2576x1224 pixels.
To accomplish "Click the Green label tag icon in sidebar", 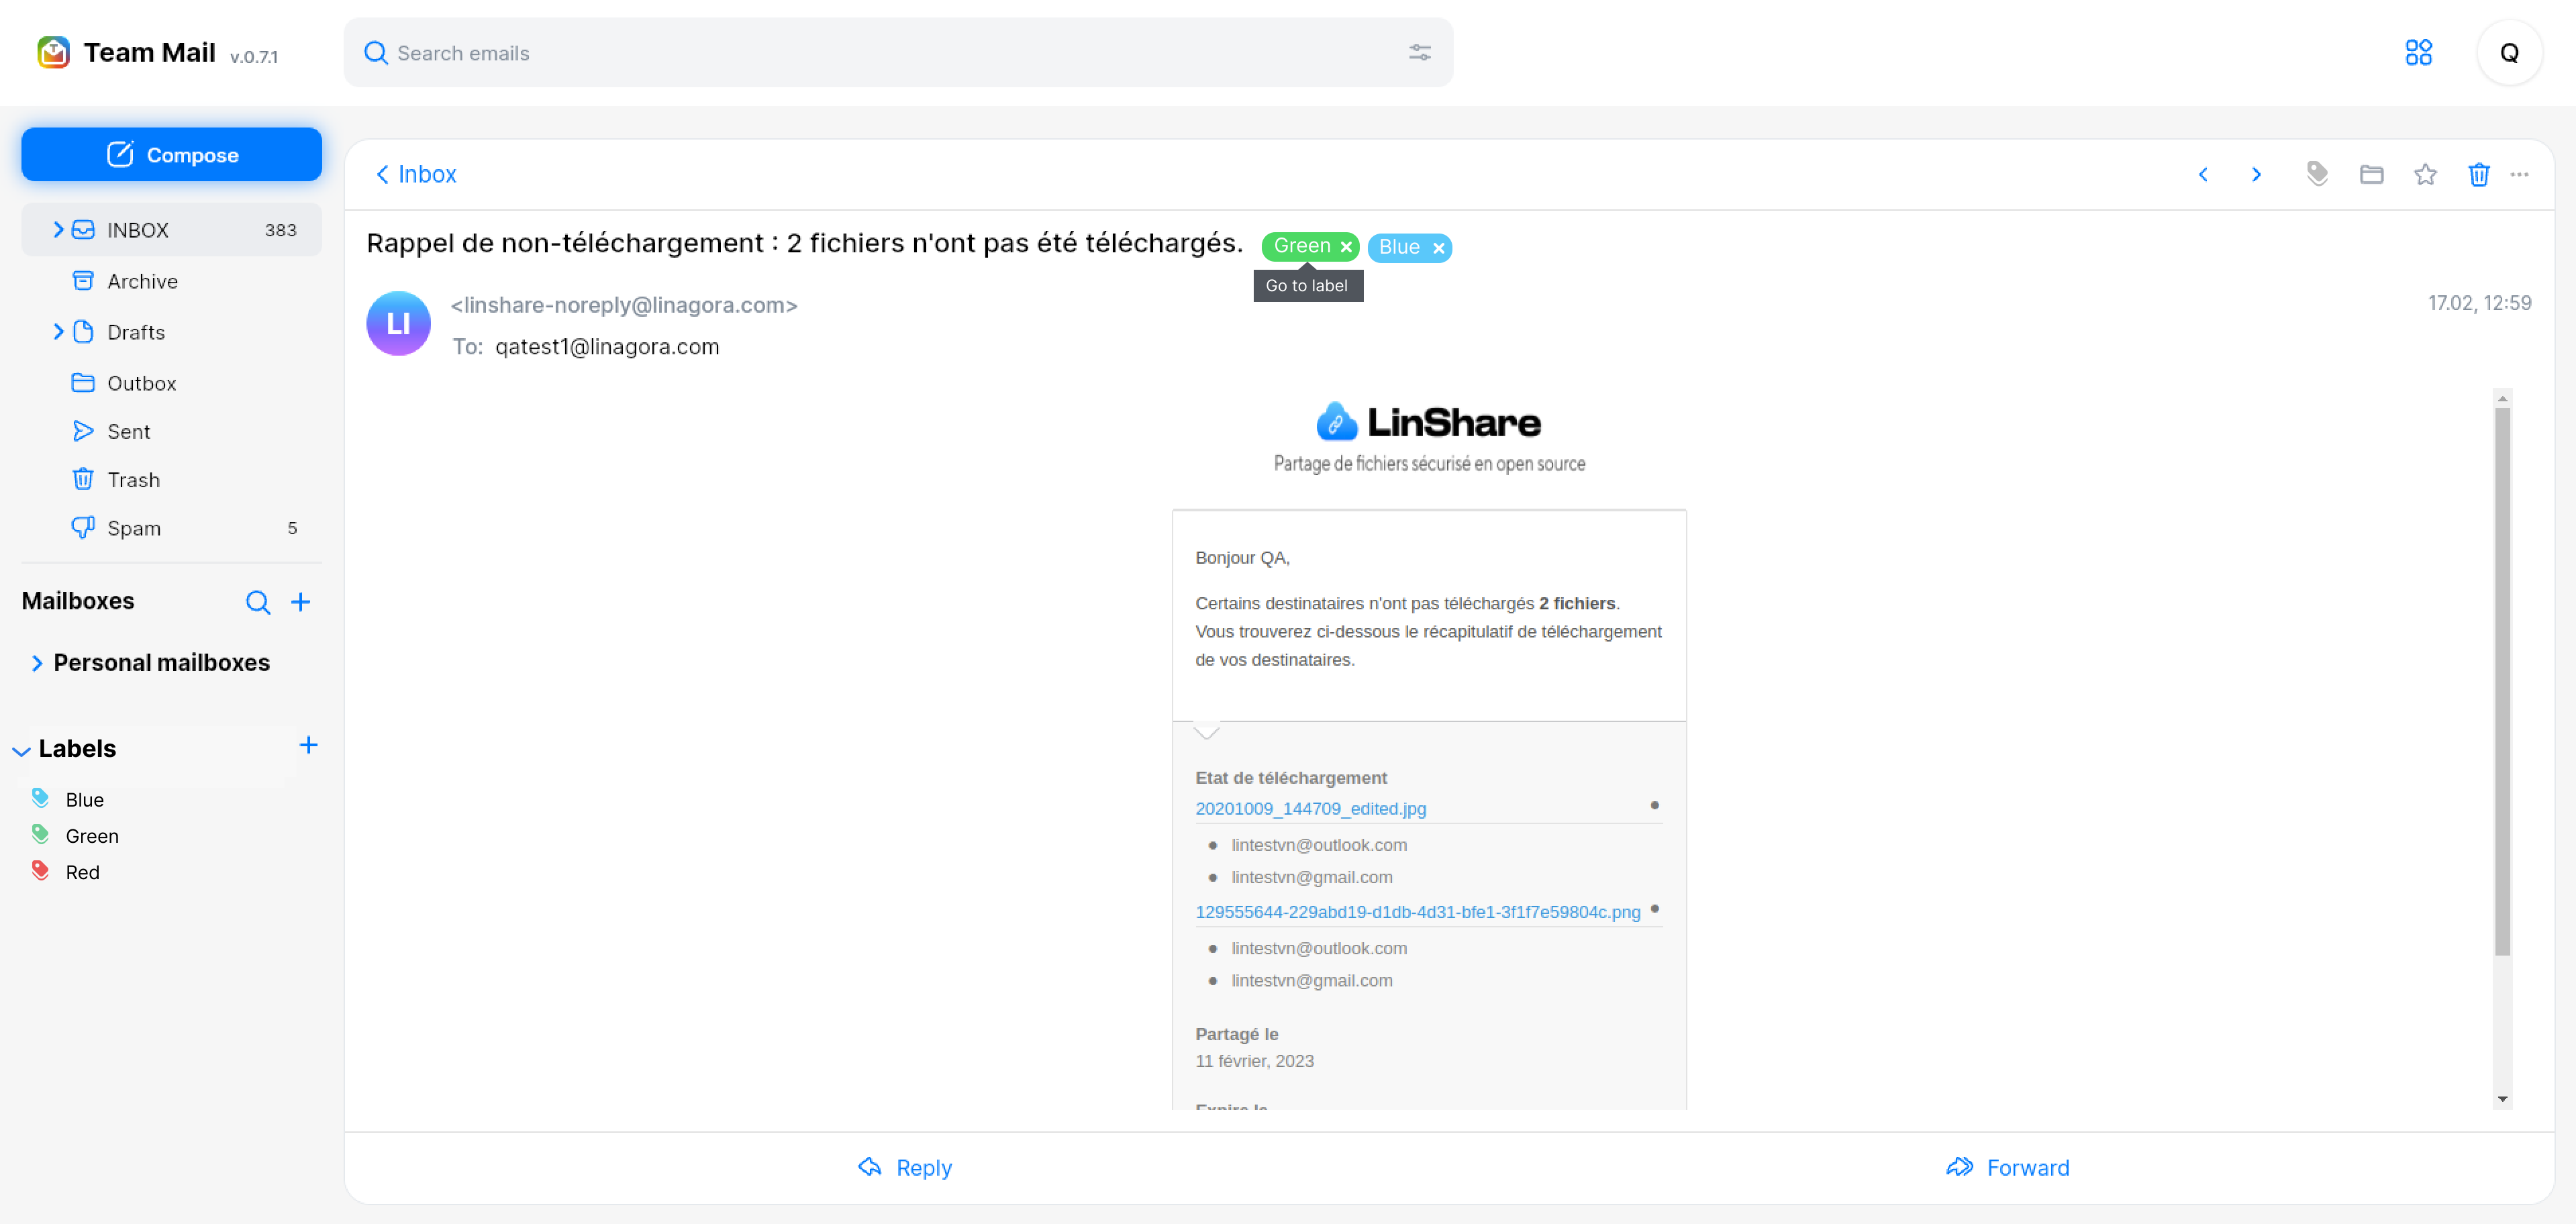I will (41, 835).
